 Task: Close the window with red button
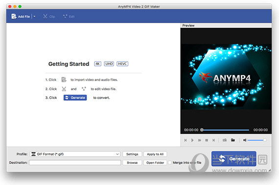pos(10,6)
